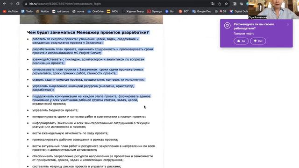299x168 pixels.
Task: Click 'составлять матрицу рисков проекта' line
Action: 77,166
